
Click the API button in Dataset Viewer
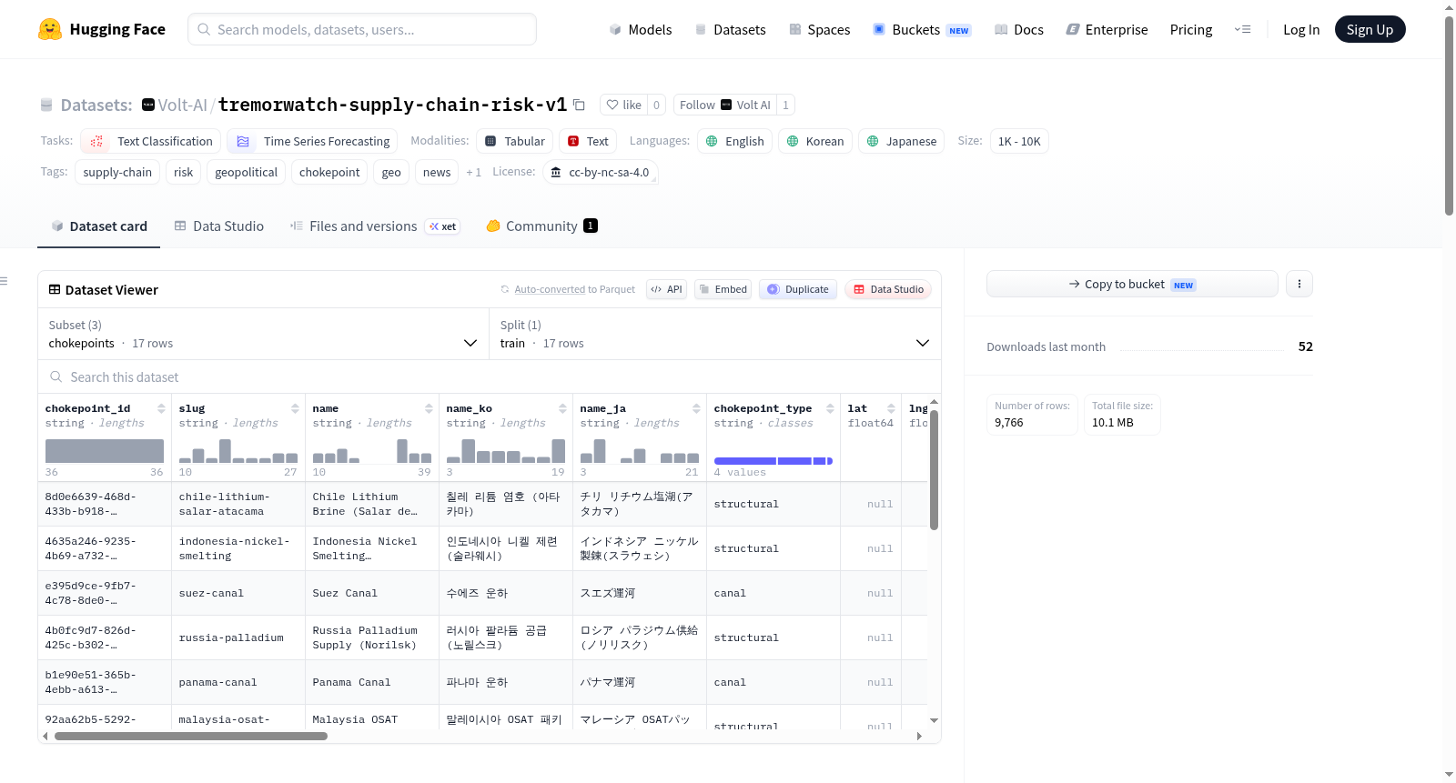click(x=666, y=289)
